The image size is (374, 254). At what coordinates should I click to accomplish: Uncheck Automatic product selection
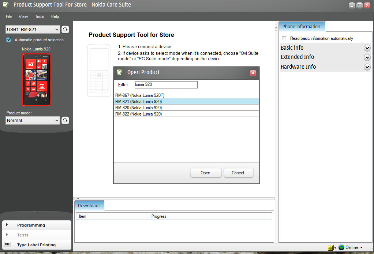pos(9,40)
